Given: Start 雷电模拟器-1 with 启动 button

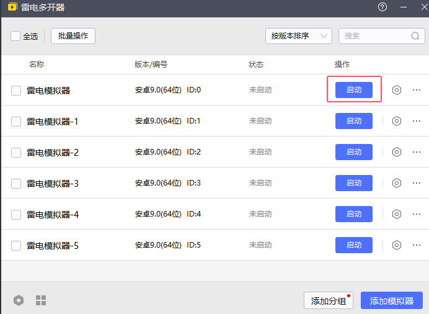Looking at the screenshot, I should (x=354, y=121).
